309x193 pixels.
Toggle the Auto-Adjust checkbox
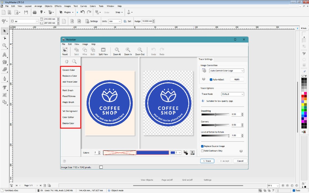coord(211,79)
